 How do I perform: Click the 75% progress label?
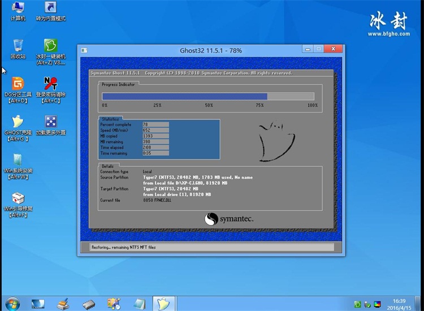[259, 105]
